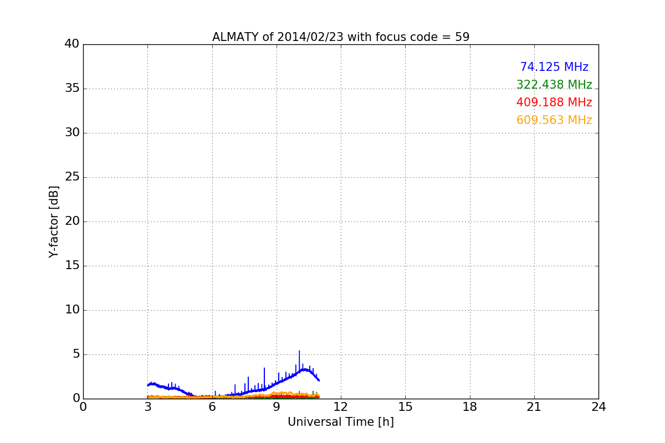Image resolution: width=665 pixels, height=443 pixels.
Task: Click y-axis tick label 15
Action: tap(72, 266)
